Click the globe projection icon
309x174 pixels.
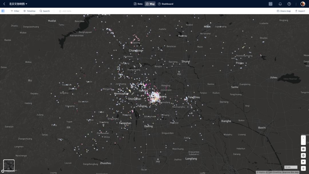(303, 155)
